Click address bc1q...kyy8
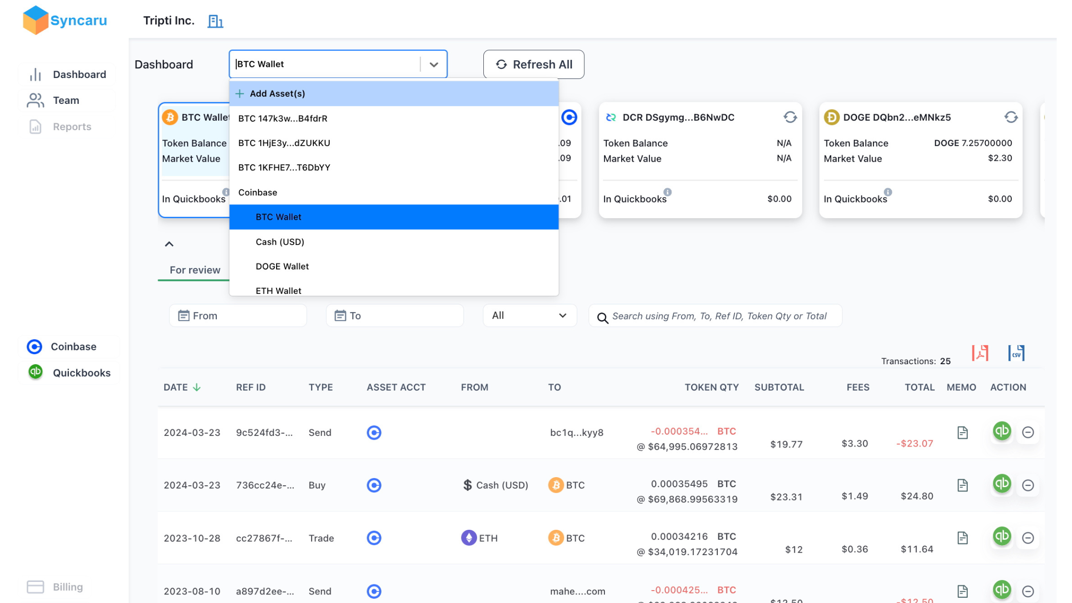This screenshot has width=1072, height=603. (x=577, y=433)
